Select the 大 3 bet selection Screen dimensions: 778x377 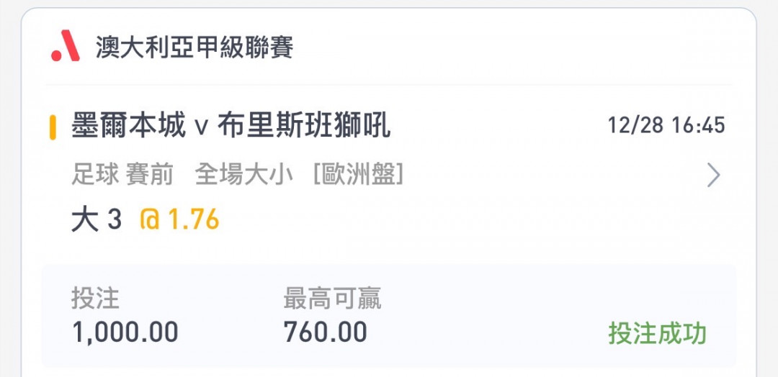(x=97, y=219)
